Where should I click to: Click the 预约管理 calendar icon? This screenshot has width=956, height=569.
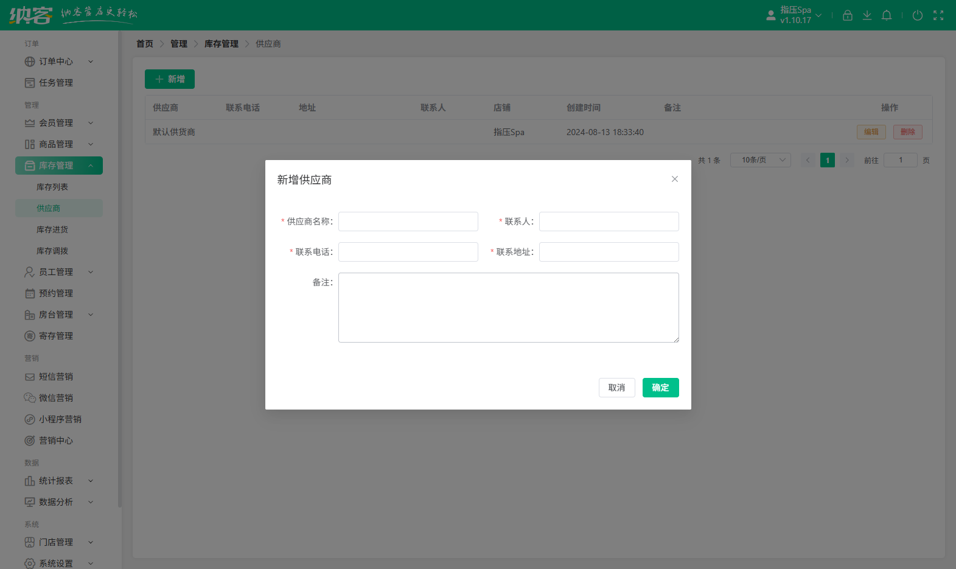(x=30, y=293)
